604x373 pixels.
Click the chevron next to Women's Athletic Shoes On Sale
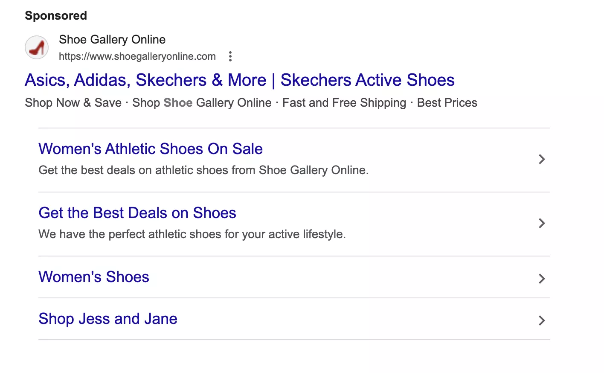click(x=542, y=159)
